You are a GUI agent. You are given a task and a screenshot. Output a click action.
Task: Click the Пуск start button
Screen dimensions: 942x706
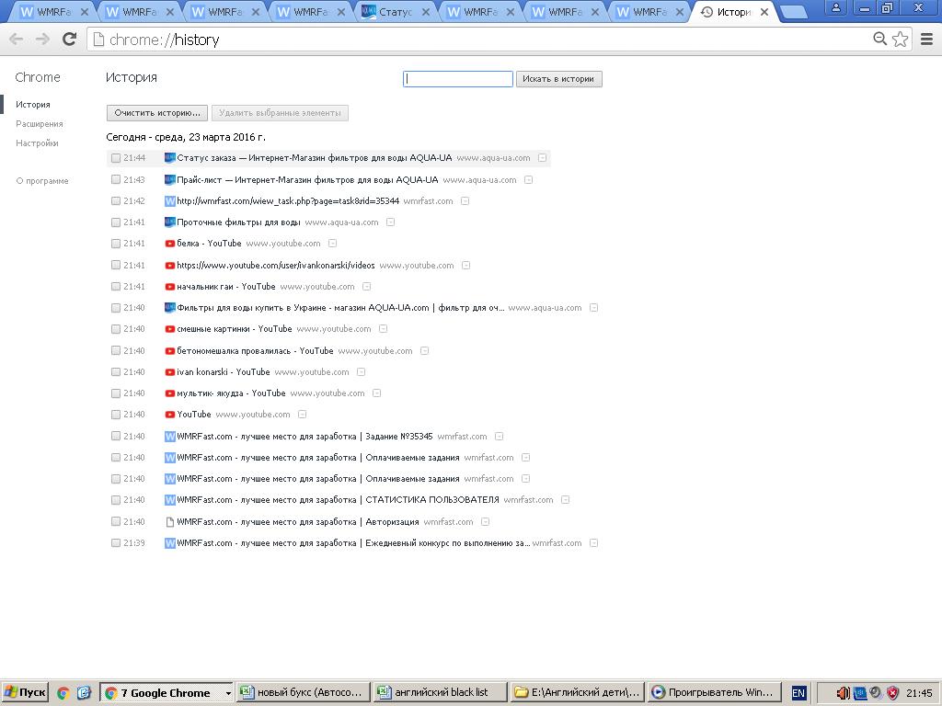click(x=25, y=693)
